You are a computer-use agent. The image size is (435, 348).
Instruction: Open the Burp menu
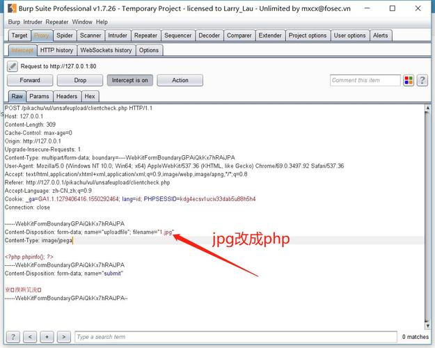point(14,22)
